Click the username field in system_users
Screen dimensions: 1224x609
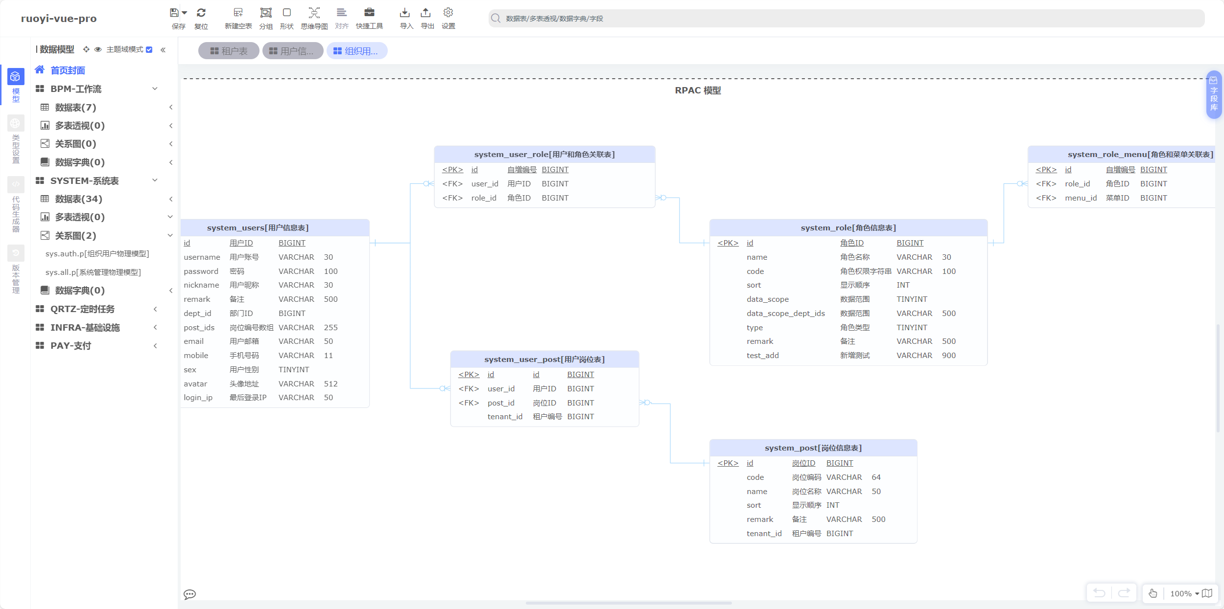202,257
